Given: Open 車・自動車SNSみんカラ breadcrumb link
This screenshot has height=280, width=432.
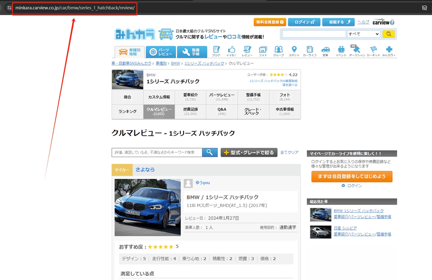Looking at the screenshot, I should [x=131, y=63].
